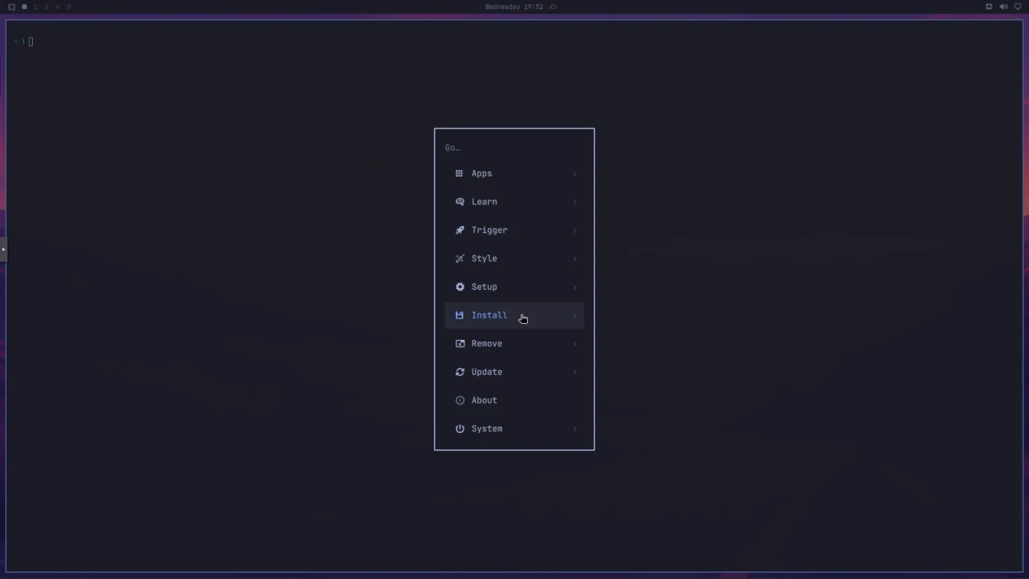1029x579 pixels.
Task: Switch to workspace 2 in top bar
Action: point(35,6)
